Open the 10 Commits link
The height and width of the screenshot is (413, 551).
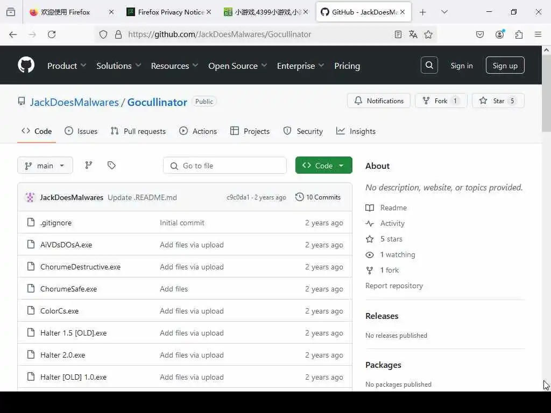point(318,197)
